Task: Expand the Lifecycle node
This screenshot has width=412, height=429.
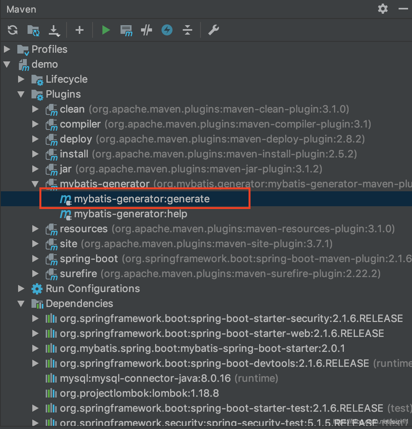Action: (21, 79)
